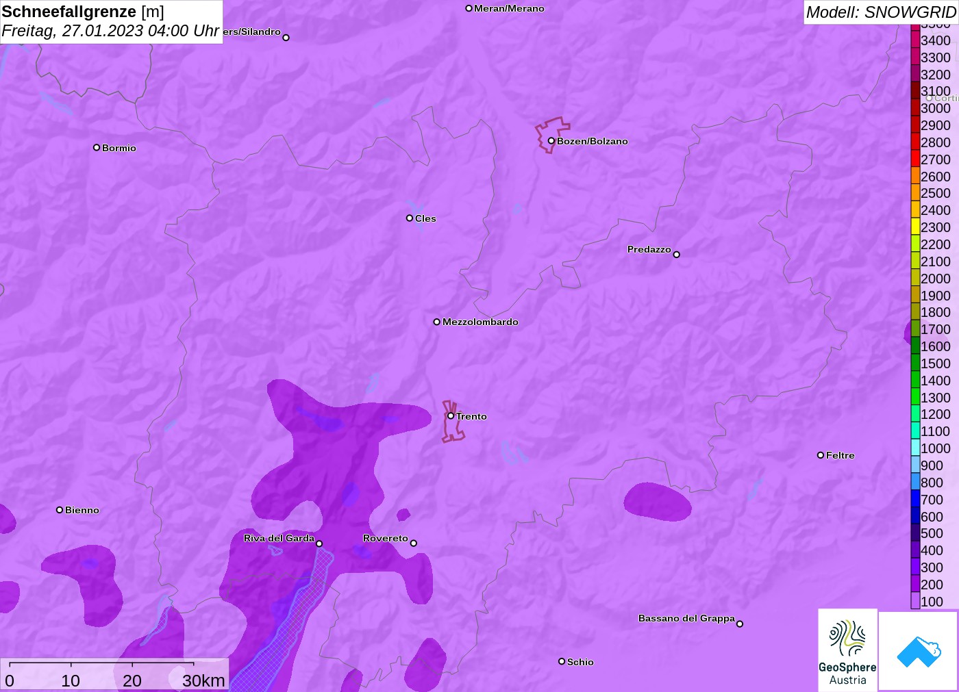This screenshot has height=692, width=959.
Task: Click the date Freitag, 27.01.2023 04:00 Uhr
Action: tap(110, 31)
